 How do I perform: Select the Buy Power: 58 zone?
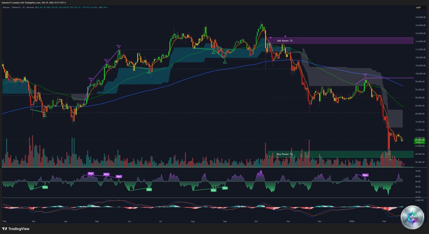[x=341, y=154]
